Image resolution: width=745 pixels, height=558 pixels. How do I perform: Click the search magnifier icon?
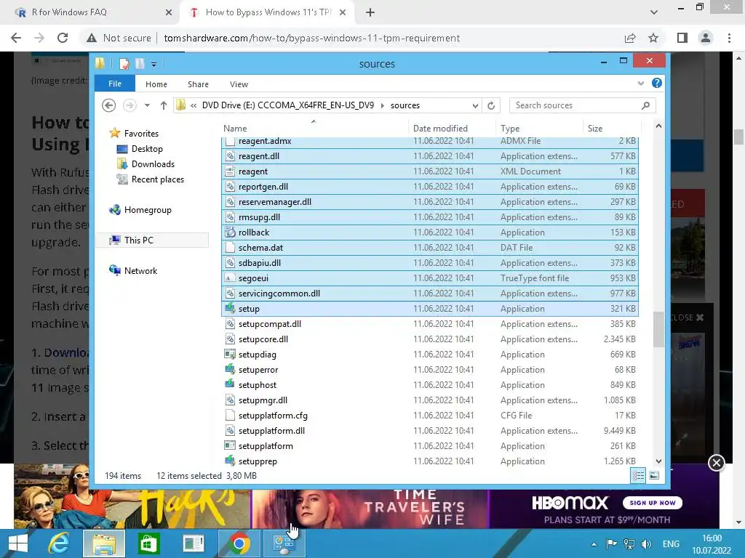click(x=645, y=105)
